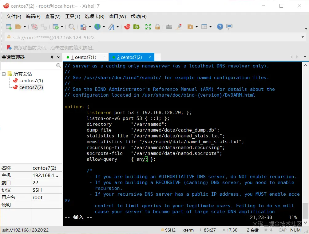Click the red Xshell swirl toolbar icon
The height and width of the screenshot is (234, 309).
tap(127, 27)
